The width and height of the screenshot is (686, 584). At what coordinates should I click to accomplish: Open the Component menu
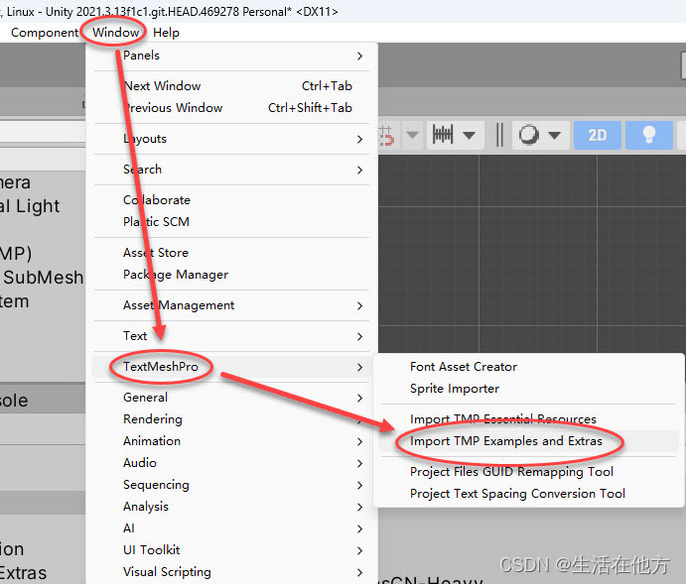pyautogui.click(x=45, y=33)
